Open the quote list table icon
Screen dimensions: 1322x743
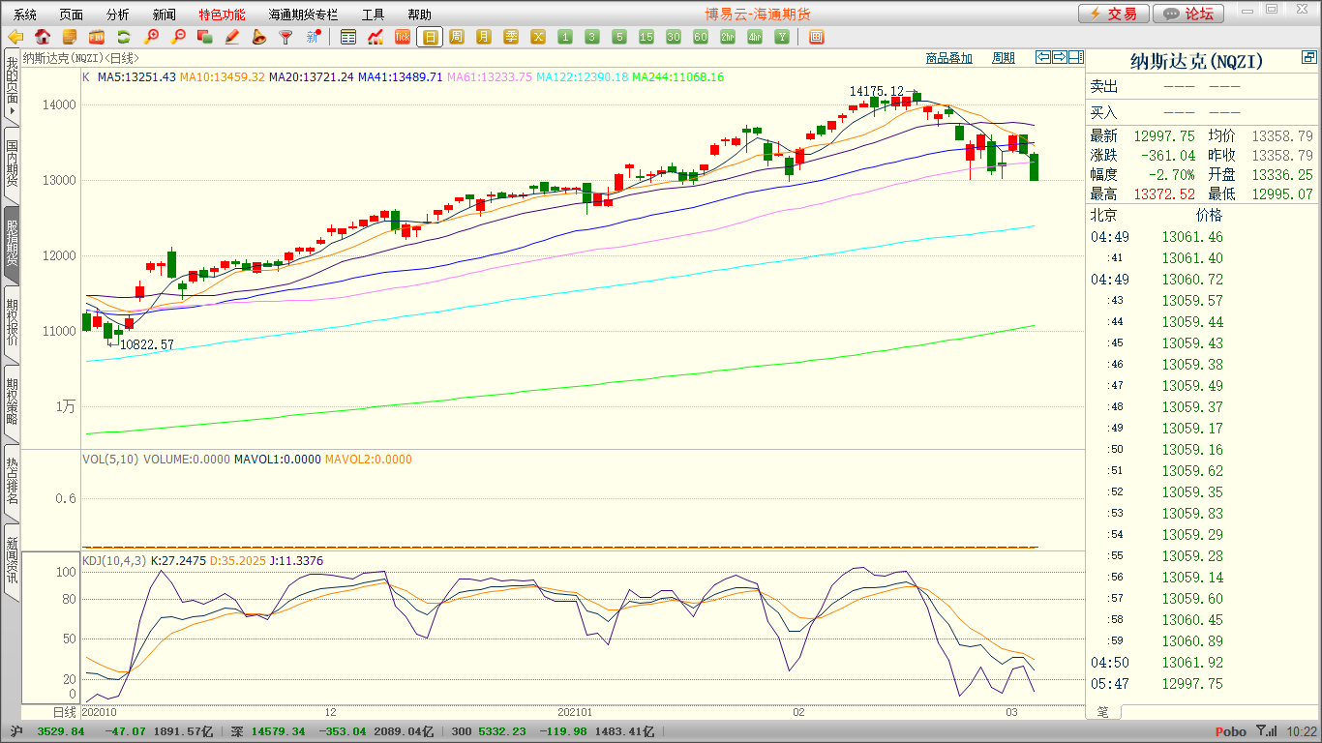348,37
